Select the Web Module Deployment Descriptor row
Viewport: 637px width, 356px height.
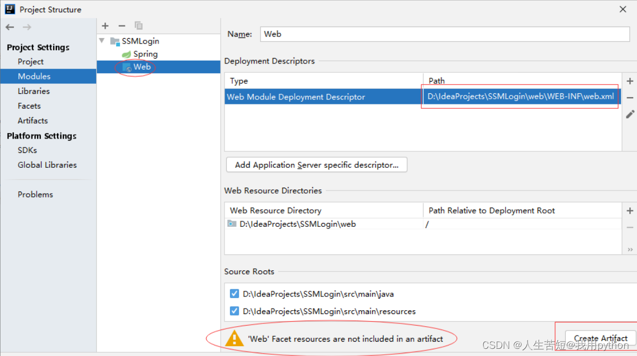tap(422, 97)
